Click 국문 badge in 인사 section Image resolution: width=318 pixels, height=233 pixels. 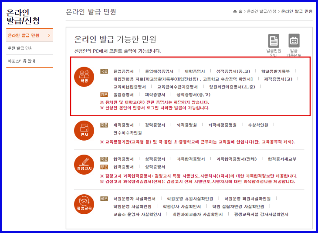[x=104, y=125]
